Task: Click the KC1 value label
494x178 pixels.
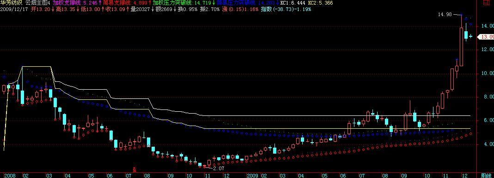Action: (x=294, y=3)
